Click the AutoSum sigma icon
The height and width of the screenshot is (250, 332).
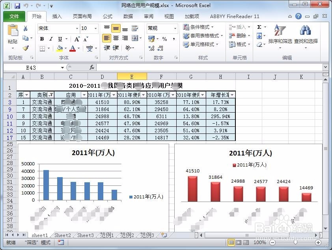coord(259,27)
